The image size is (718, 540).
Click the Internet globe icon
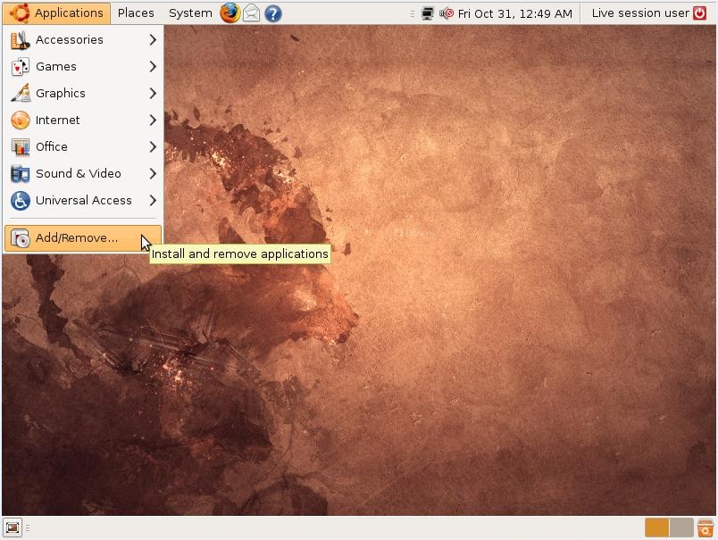[x=21, y=120]
